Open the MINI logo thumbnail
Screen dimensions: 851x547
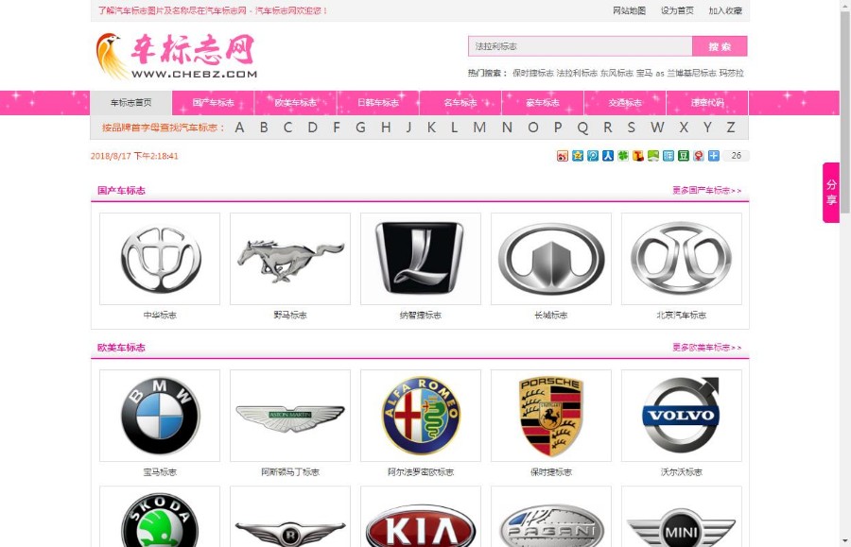point(681,517)
